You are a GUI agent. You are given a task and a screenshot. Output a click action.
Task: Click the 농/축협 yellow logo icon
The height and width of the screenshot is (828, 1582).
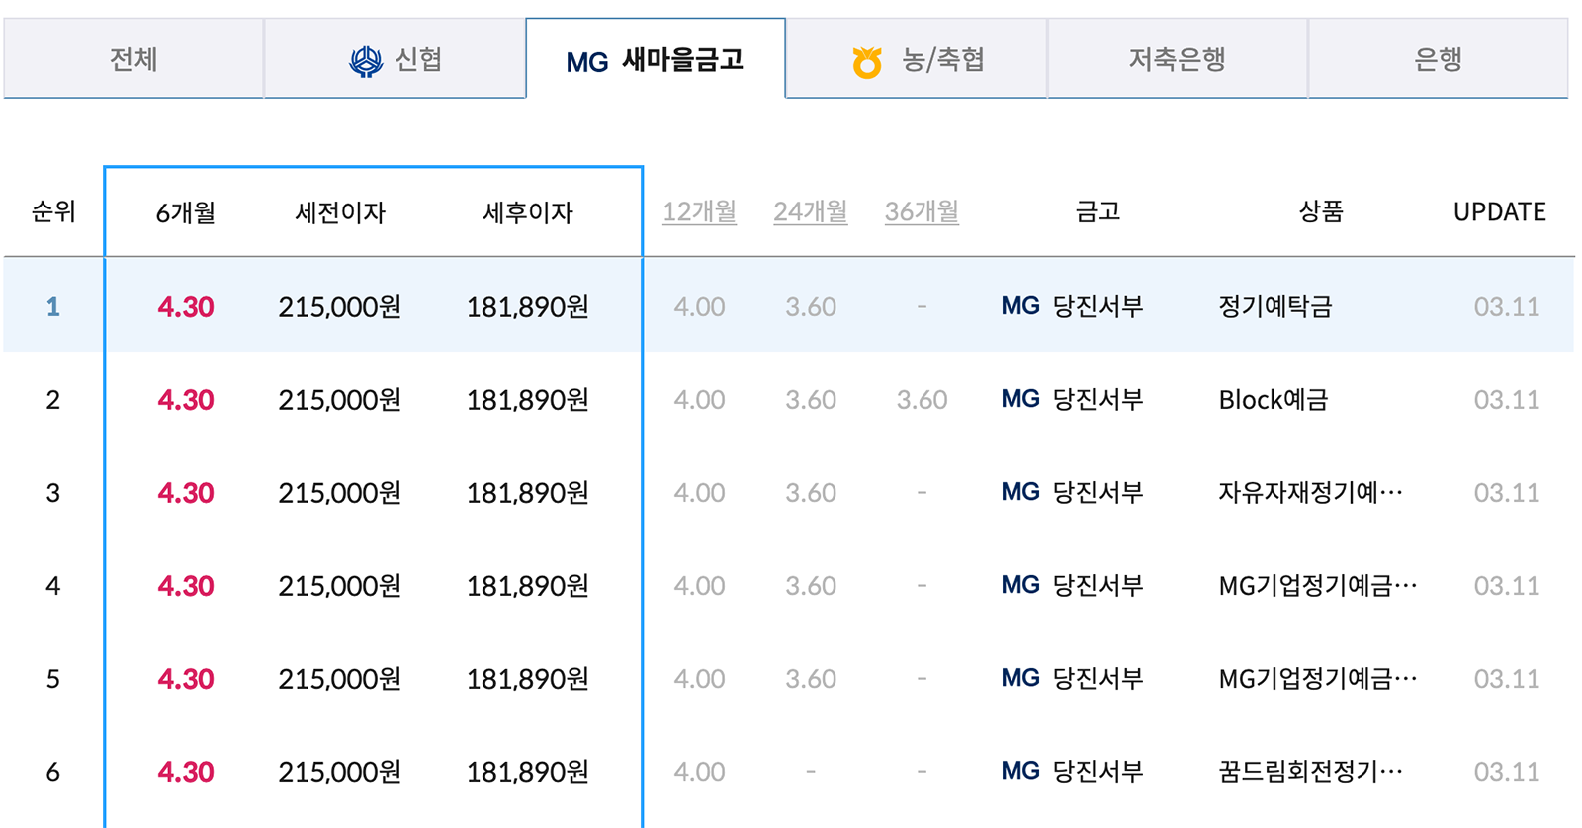point(867,62)
